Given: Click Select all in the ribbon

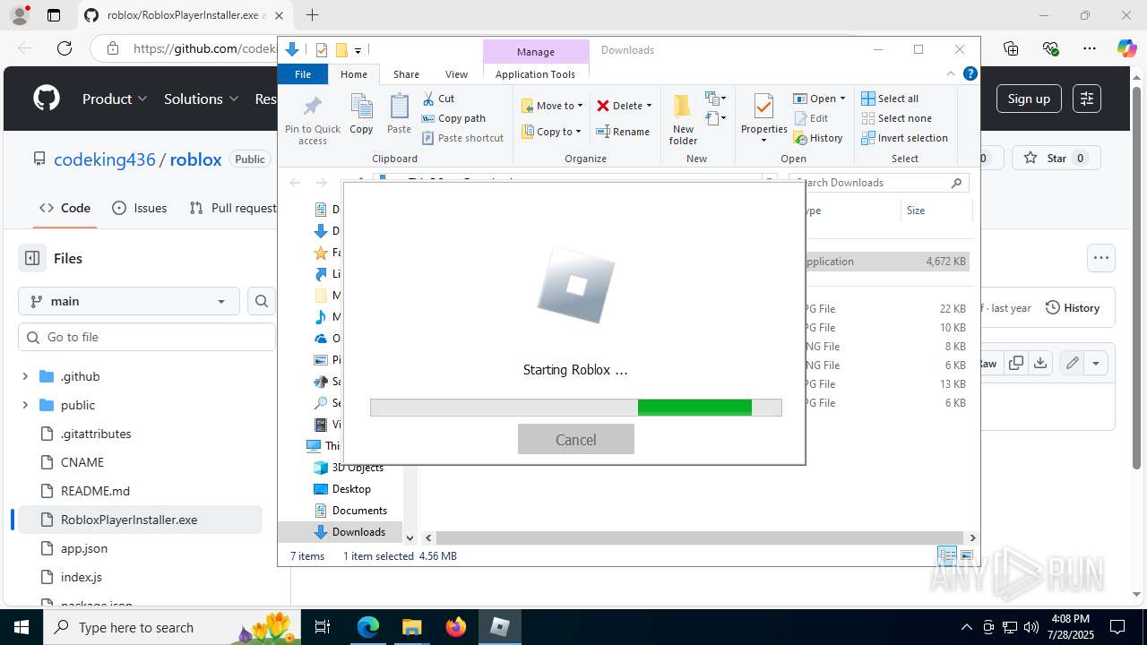Looking at the screenshot, I should click(x=890, y=99).
